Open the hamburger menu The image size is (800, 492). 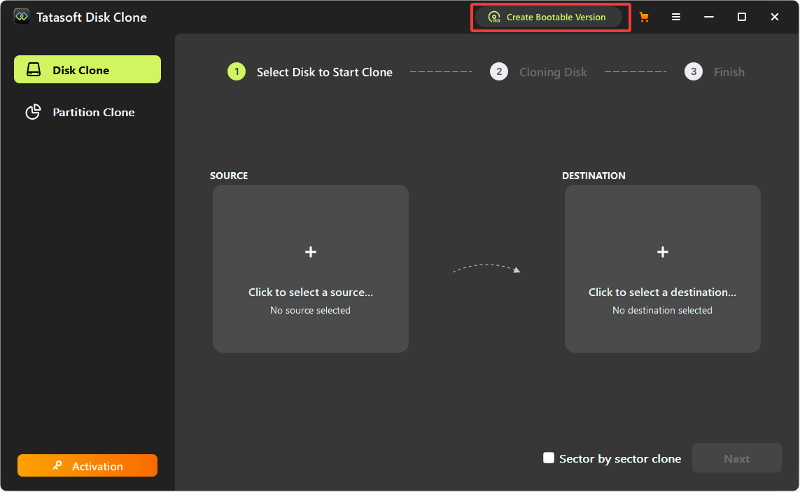click(x=676, y=16)
